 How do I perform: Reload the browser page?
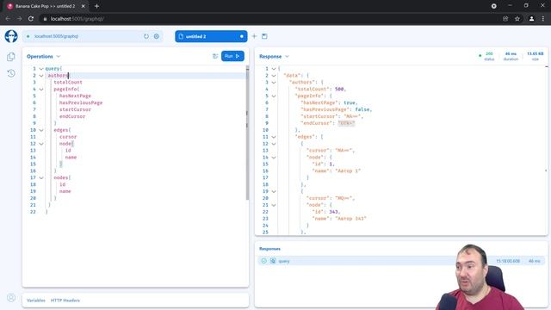coord(31,19)
